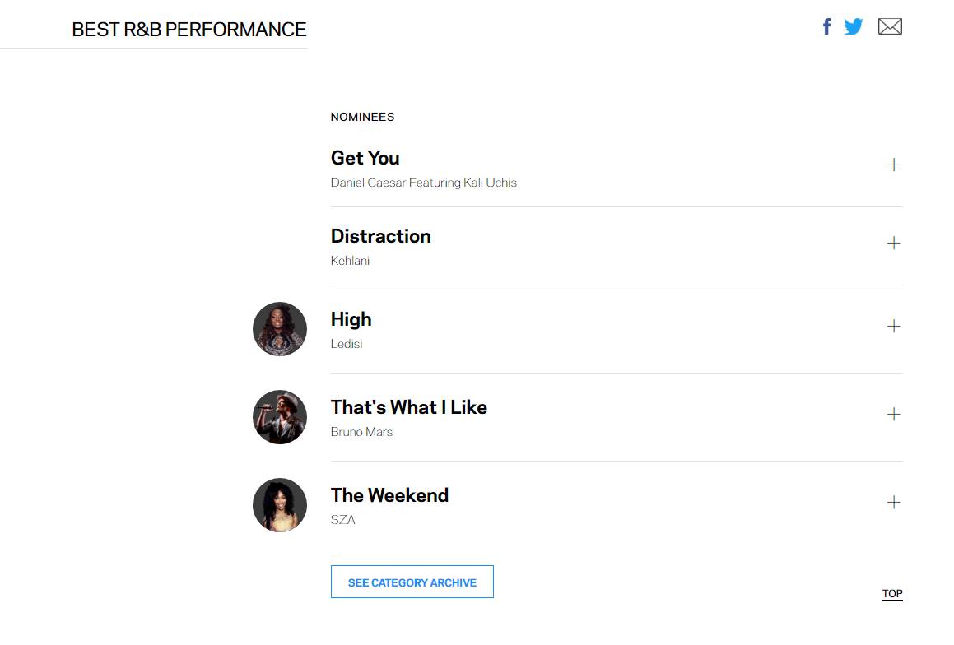This screenshot has width=954, height=645.
Task: Expand That's What I Like details
Action: (x=893, y=415)
